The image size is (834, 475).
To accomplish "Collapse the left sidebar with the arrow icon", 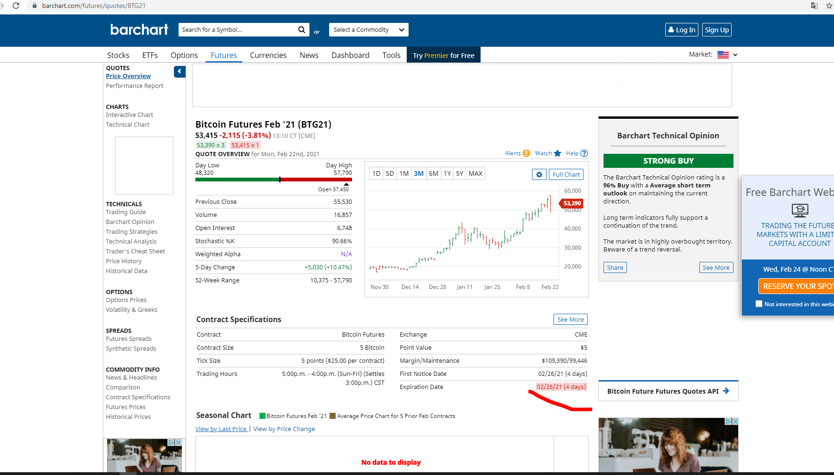I will pos(179,72).
